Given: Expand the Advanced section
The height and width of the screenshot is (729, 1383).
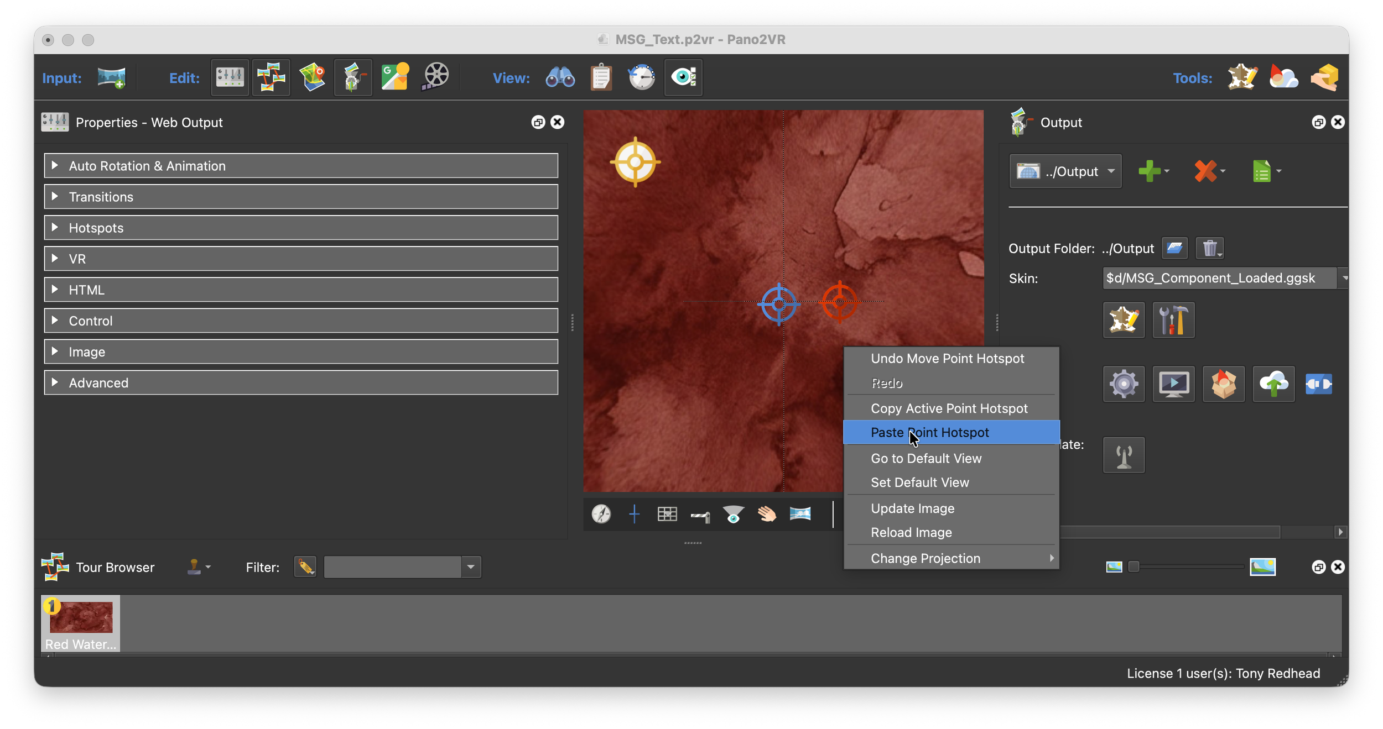Looking at the screenshot, I should point(301,382).
